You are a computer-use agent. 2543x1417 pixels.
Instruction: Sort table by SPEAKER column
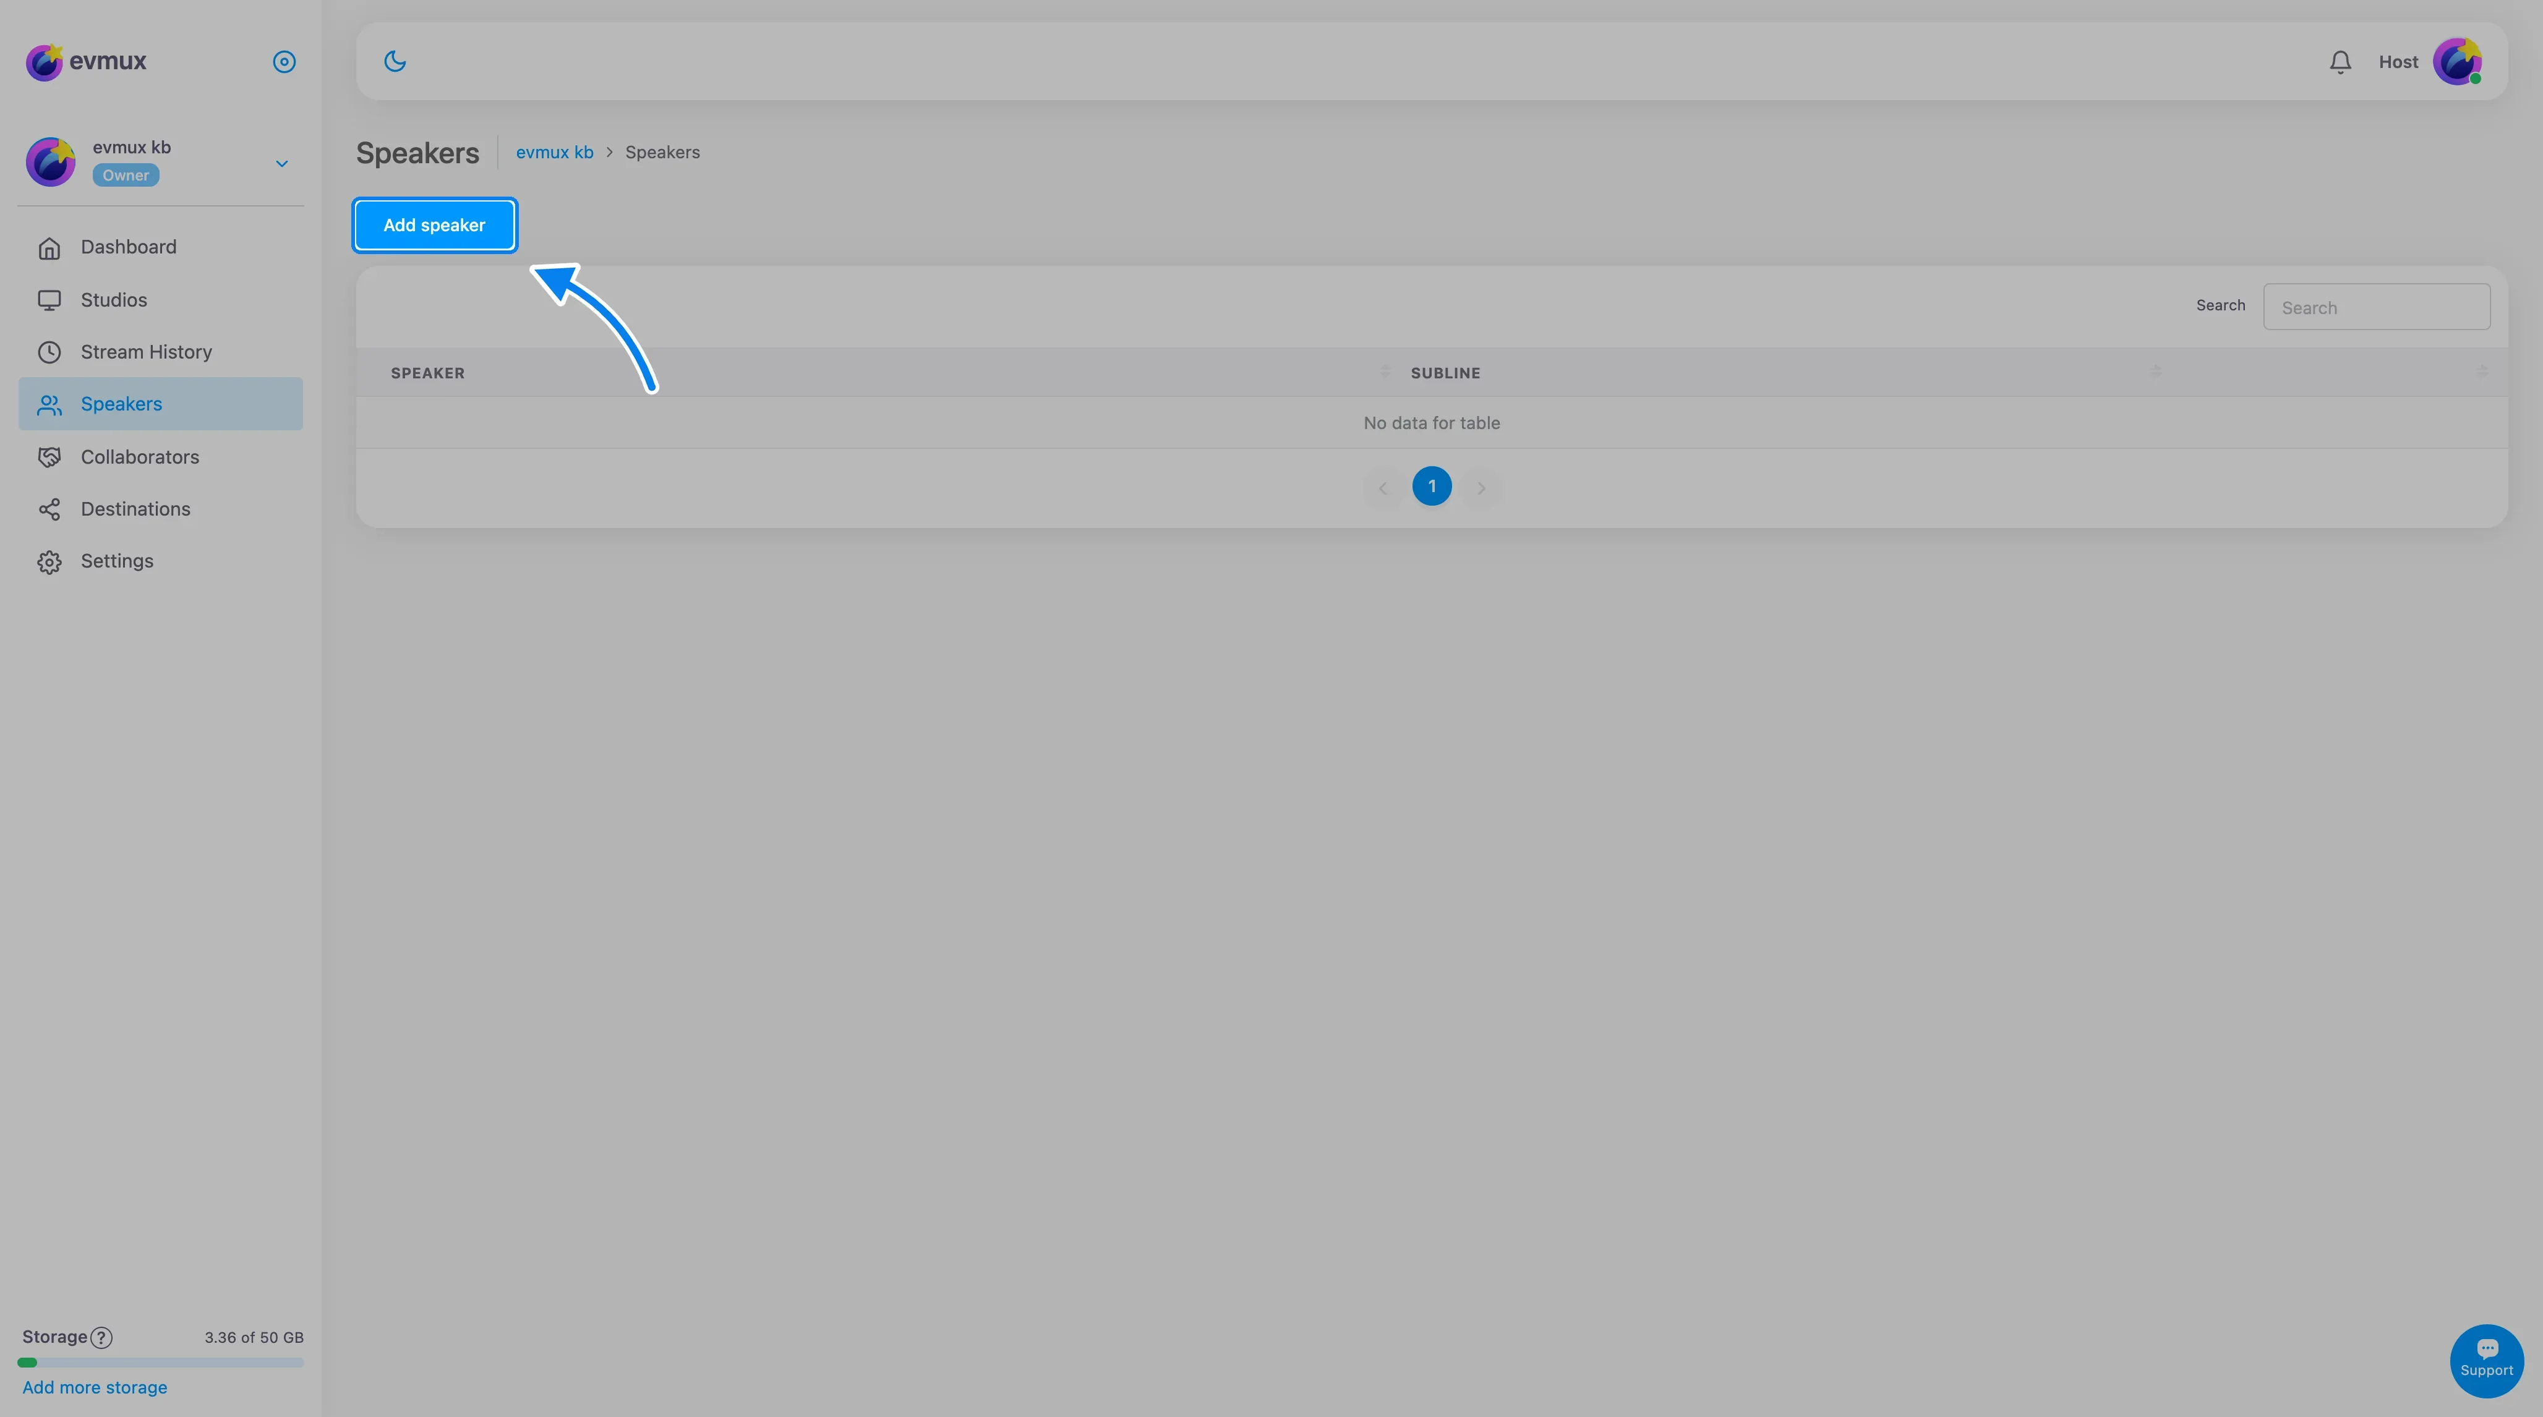[427, 372]
